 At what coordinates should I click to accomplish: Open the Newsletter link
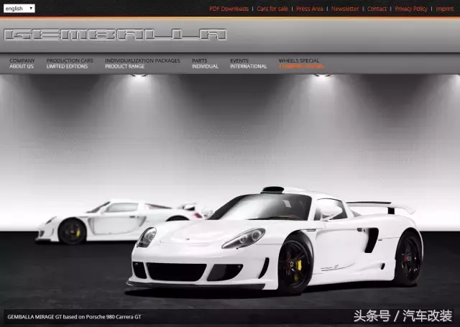coord(345,9)
